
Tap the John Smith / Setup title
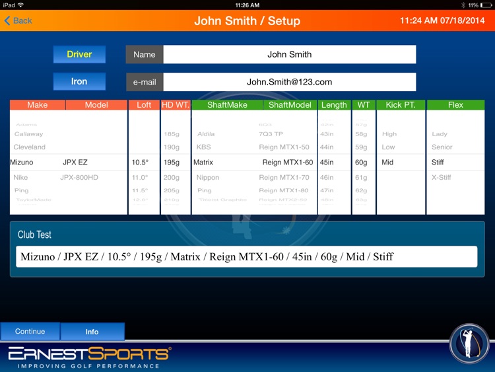point(247,21)
